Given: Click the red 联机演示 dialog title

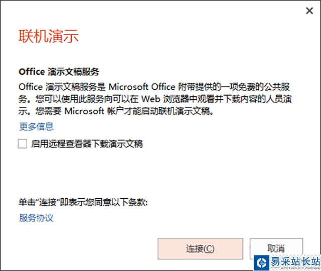Looking at the screenshot, I should 48,36.
